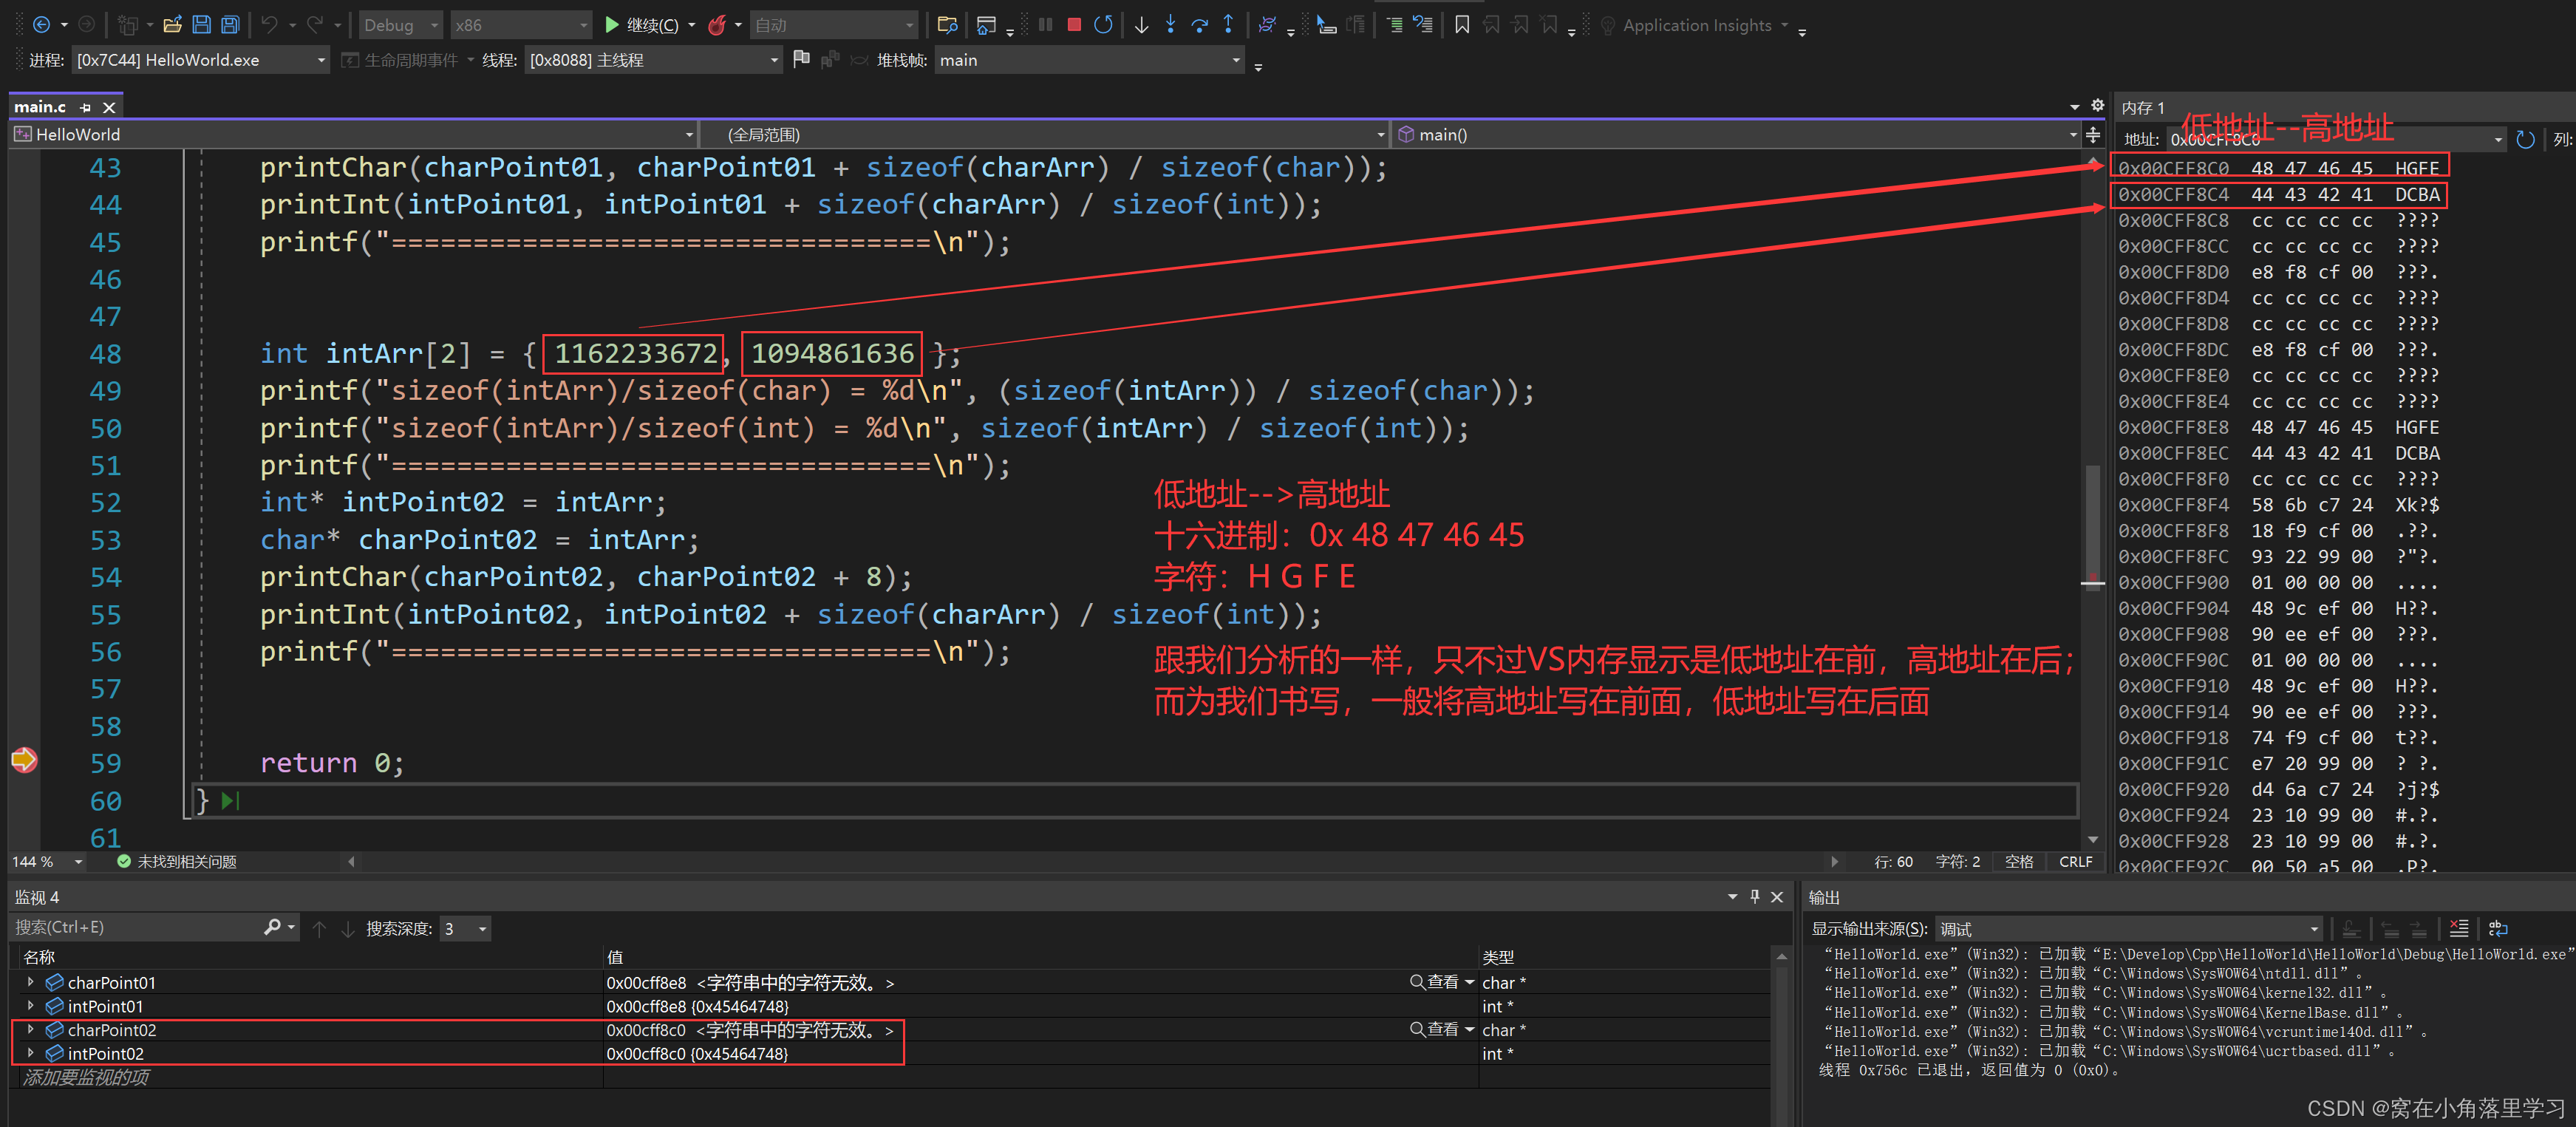Close the main.c tab
2576x1127 pixels.
[x=110, y=107]
